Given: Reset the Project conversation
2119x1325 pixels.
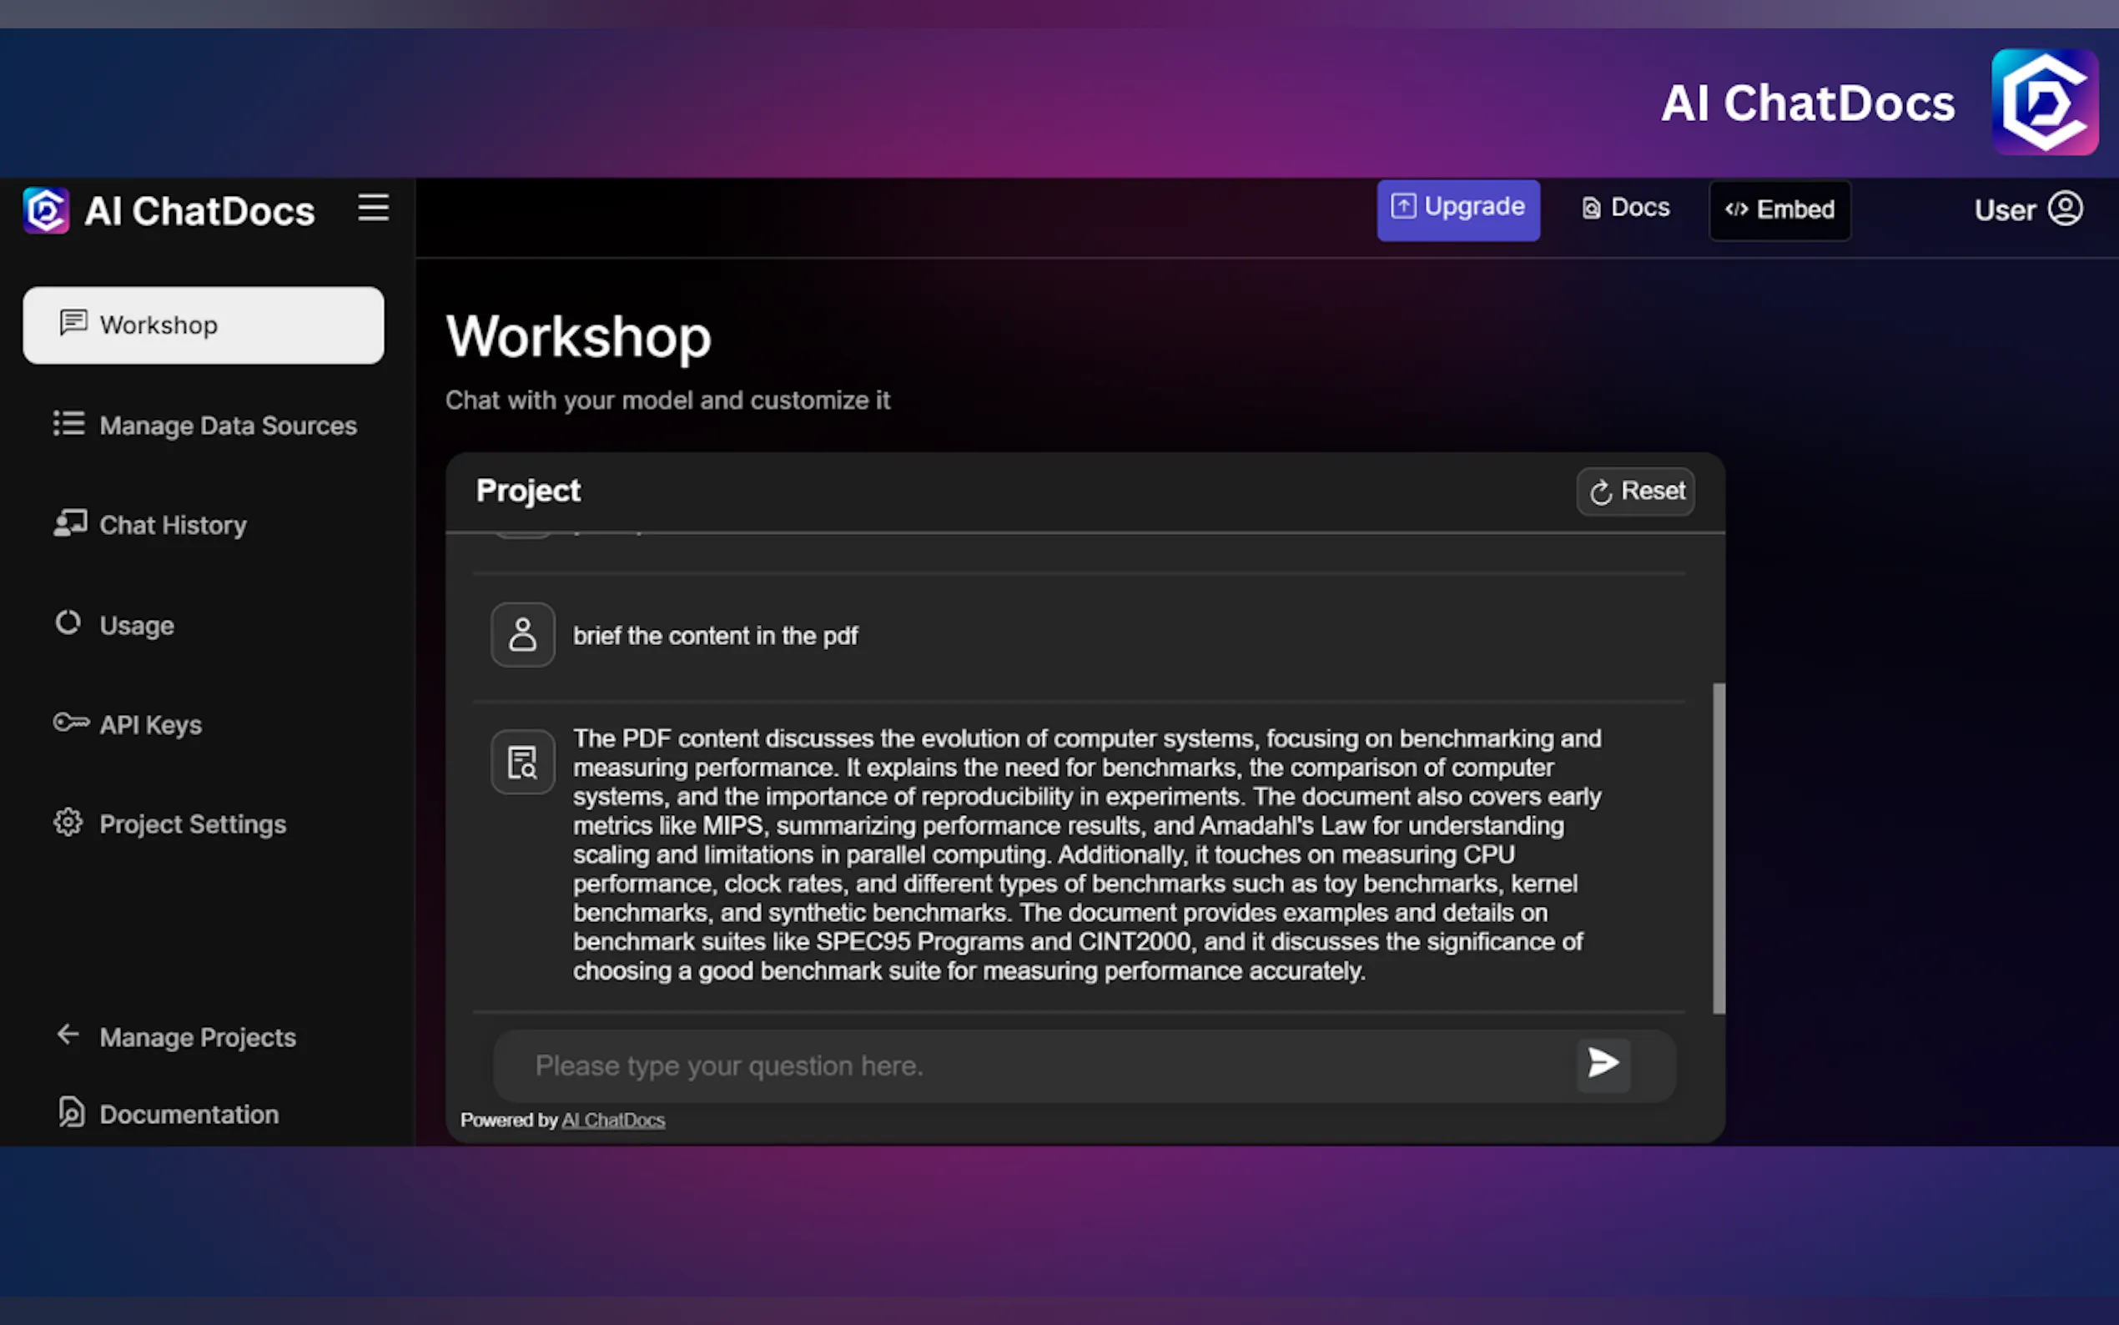Looking at the screenshot, I should click(1634, 491).
